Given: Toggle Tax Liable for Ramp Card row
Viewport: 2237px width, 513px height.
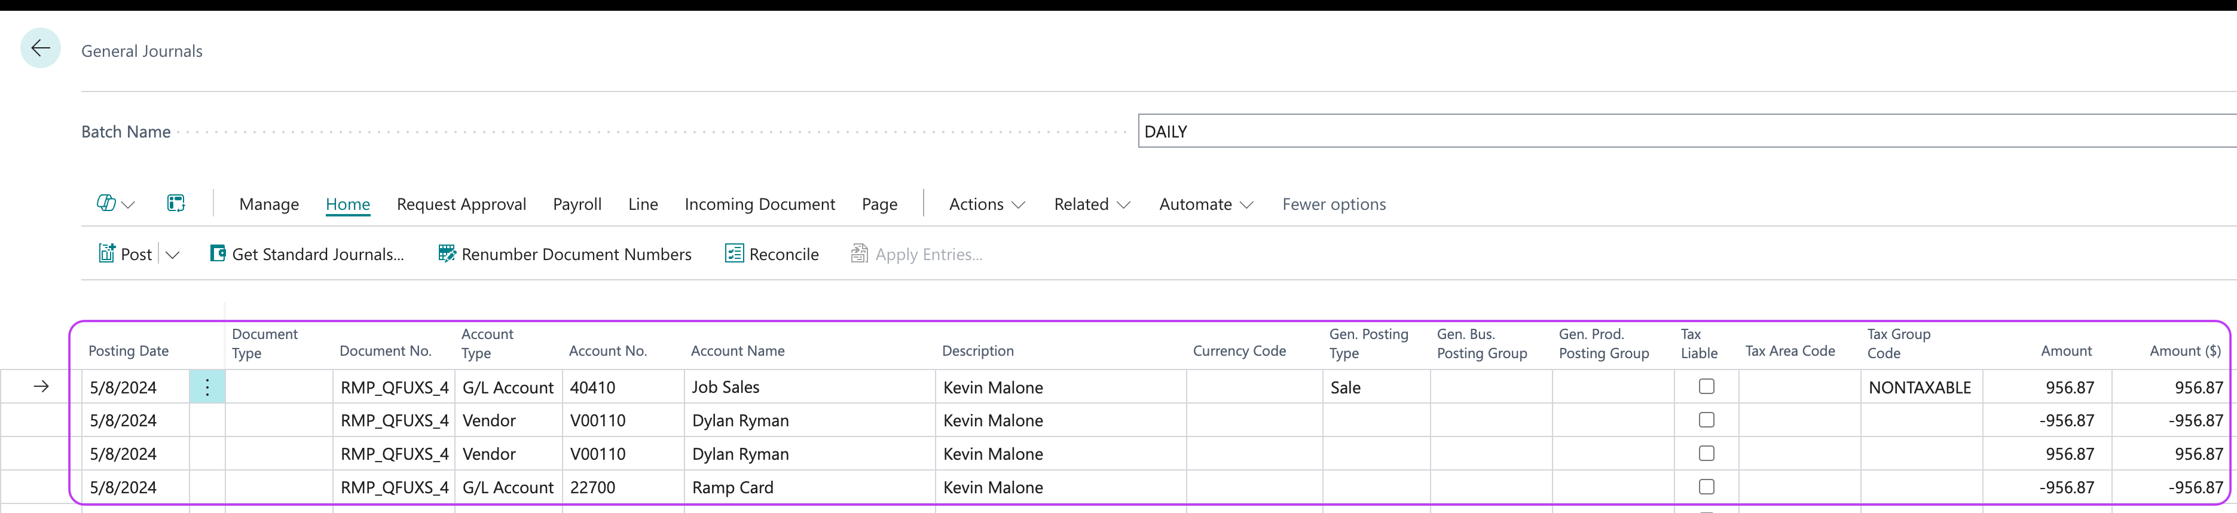Looking at the screenshot, I should click(1706, 487).
